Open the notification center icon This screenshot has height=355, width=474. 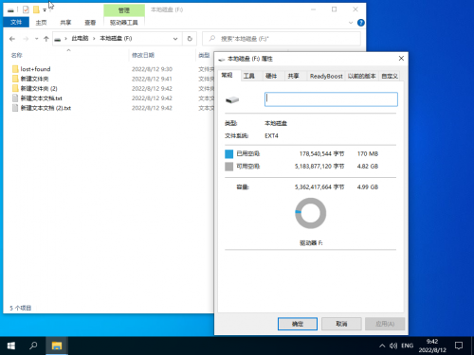click(459, 346)
